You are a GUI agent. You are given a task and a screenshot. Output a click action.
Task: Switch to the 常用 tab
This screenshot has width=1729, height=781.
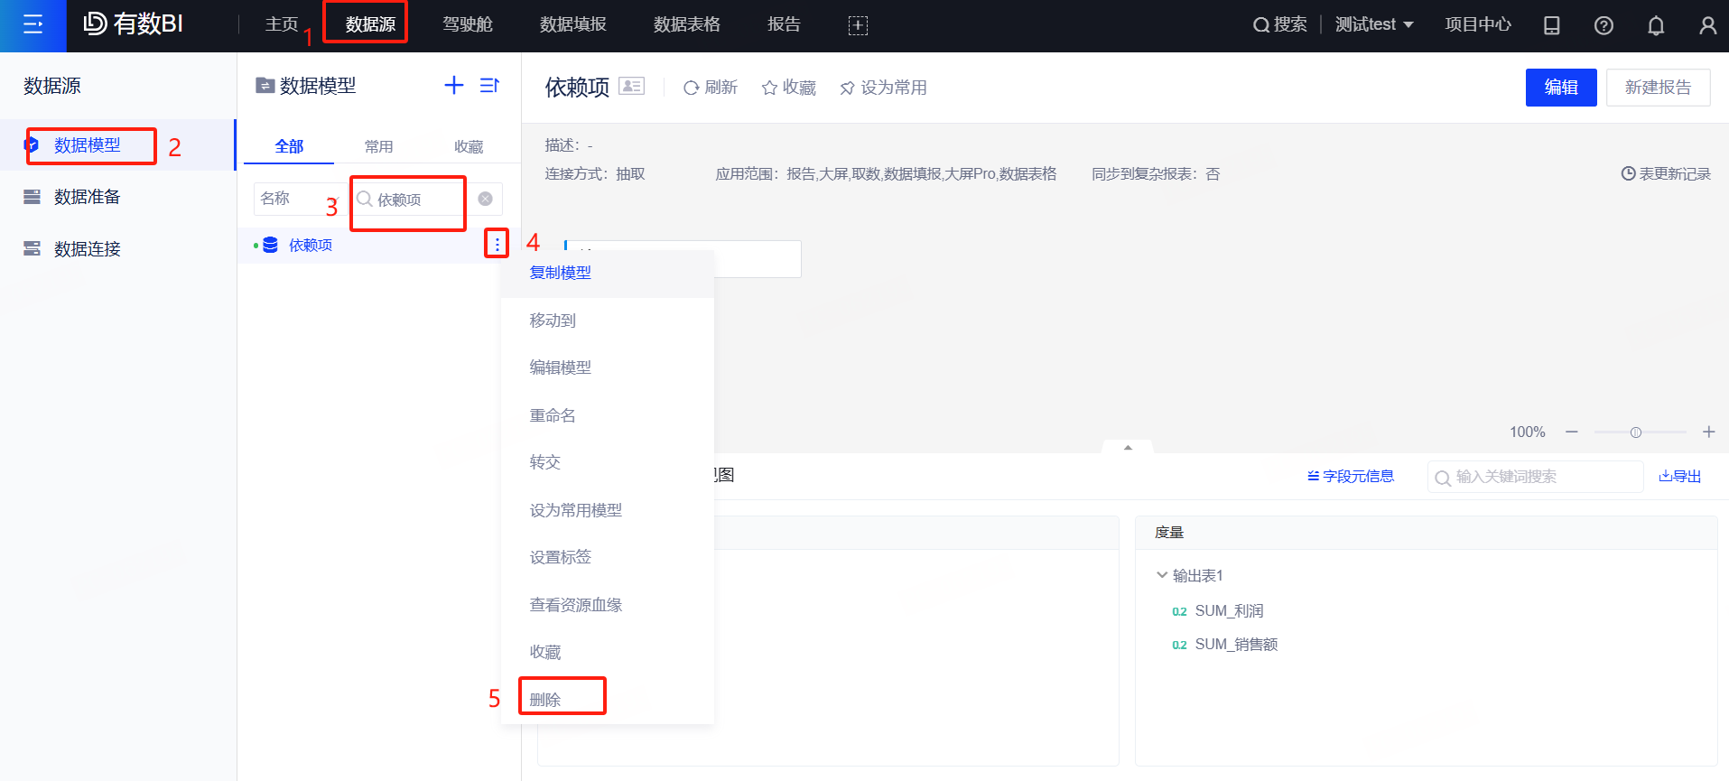pyautogui.click(x=378, y=146)
